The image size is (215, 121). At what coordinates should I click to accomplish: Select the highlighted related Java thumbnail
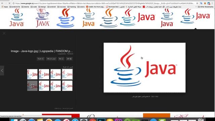click(x=67, y=74)
